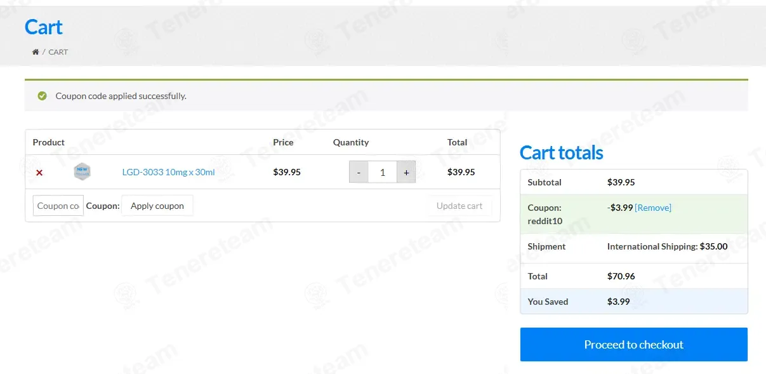Click into the Coupon code field

pyautogui.click(x=58, y=206)
